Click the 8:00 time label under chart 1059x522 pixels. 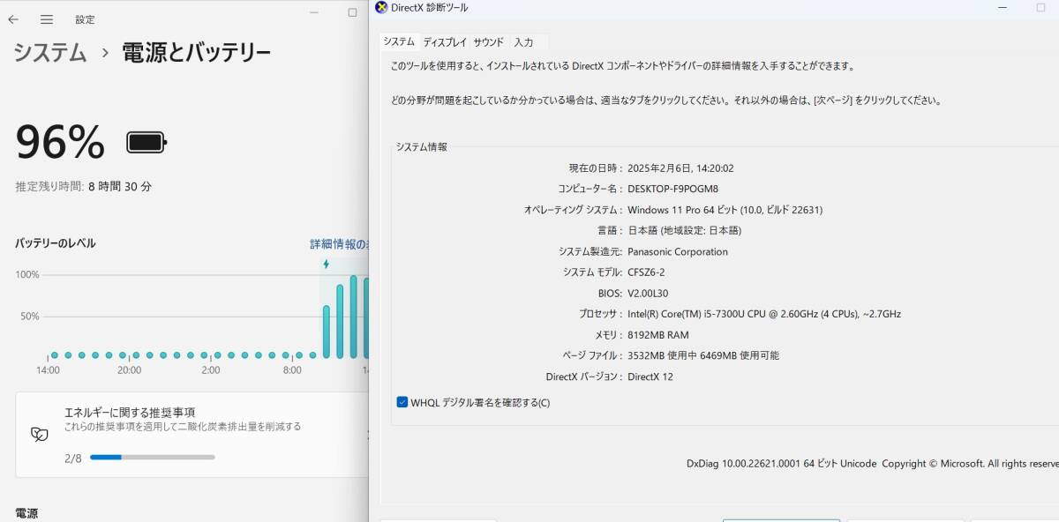click(292, 370)
